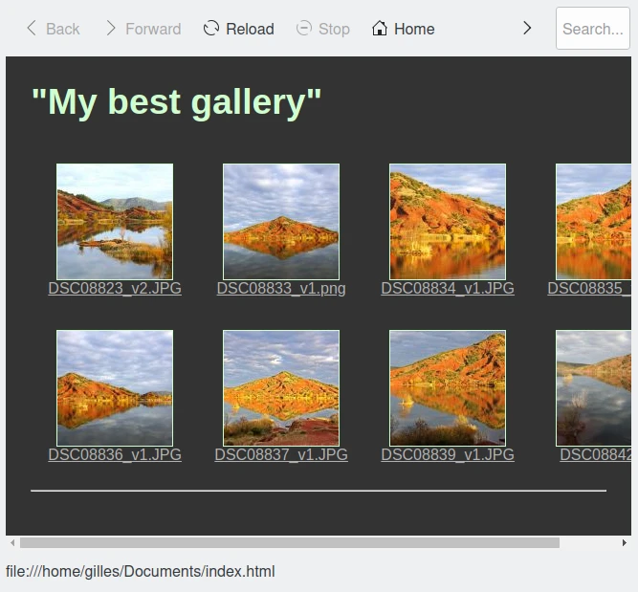
Task: Open DSC08833_v1.png link
Action: (x=281, y=289)
